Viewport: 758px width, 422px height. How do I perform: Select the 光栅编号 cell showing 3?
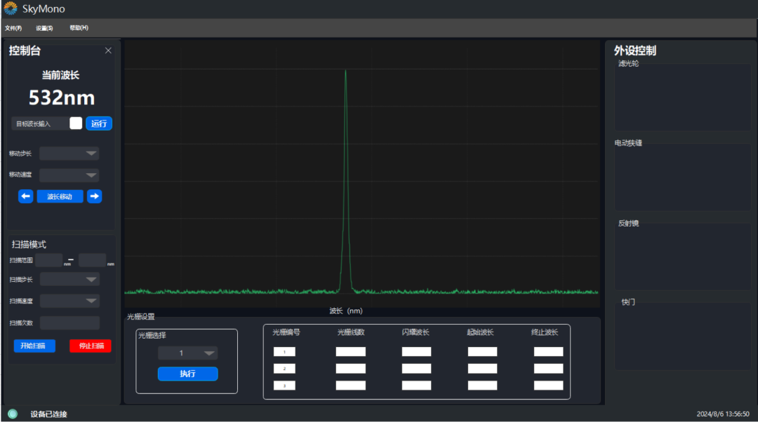pyautogui.click(x=284, y=386)
